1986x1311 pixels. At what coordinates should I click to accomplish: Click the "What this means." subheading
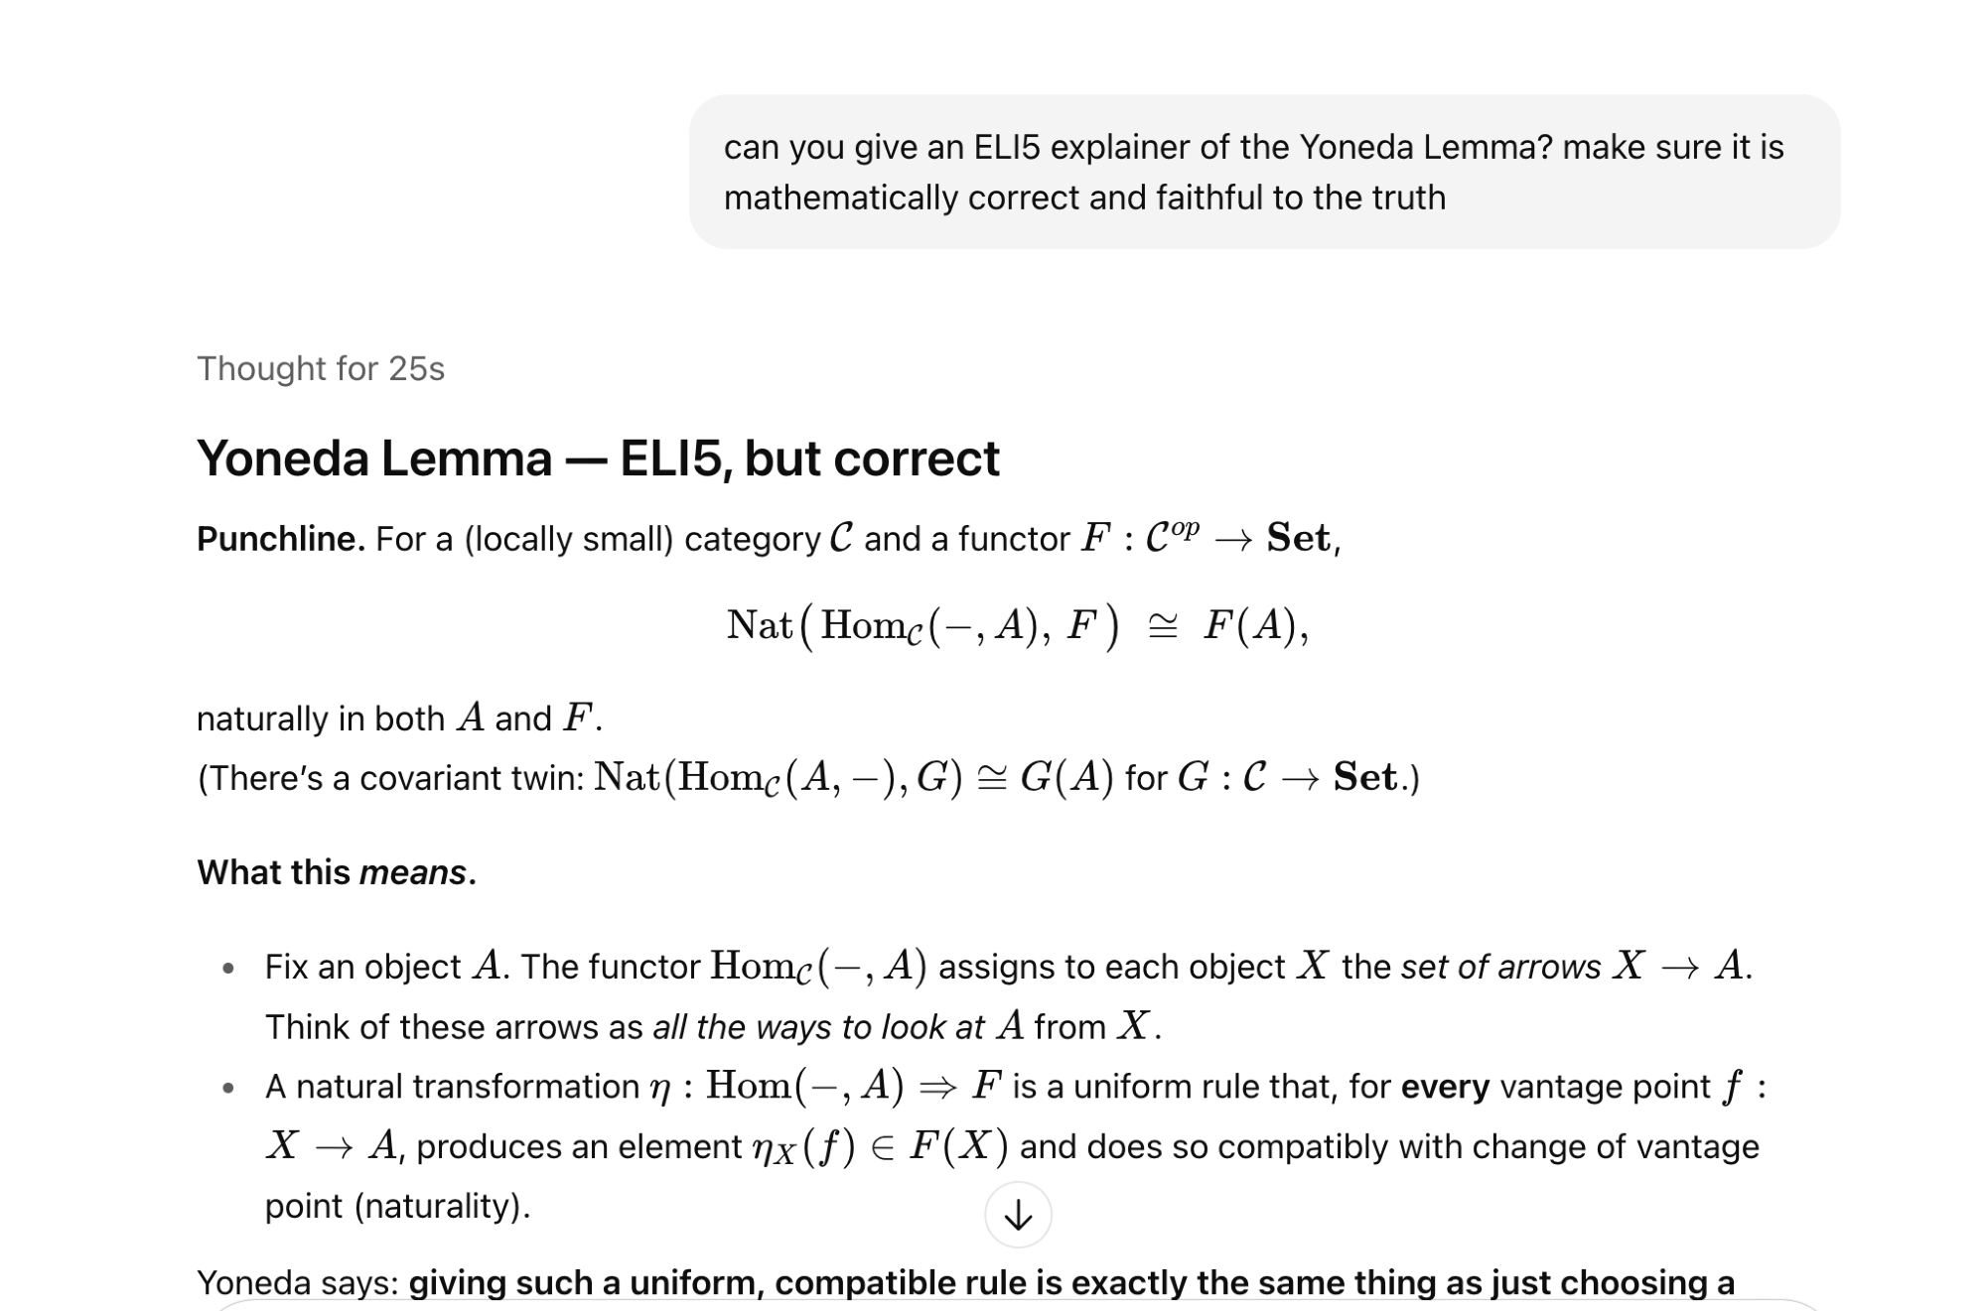(337, 872)
